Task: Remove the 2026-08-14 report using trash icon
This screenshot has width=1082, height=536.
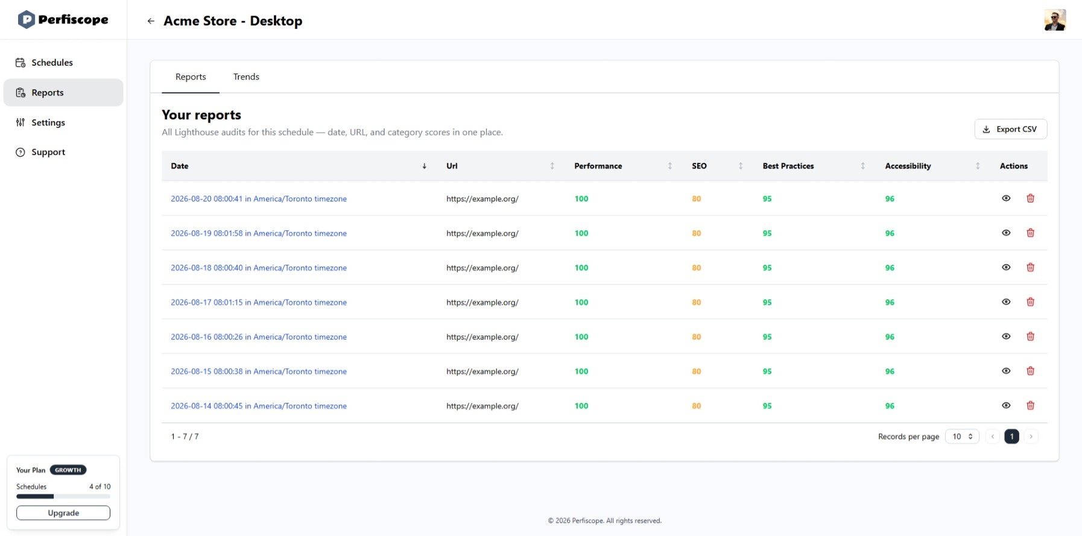Action: (1030, 406)
